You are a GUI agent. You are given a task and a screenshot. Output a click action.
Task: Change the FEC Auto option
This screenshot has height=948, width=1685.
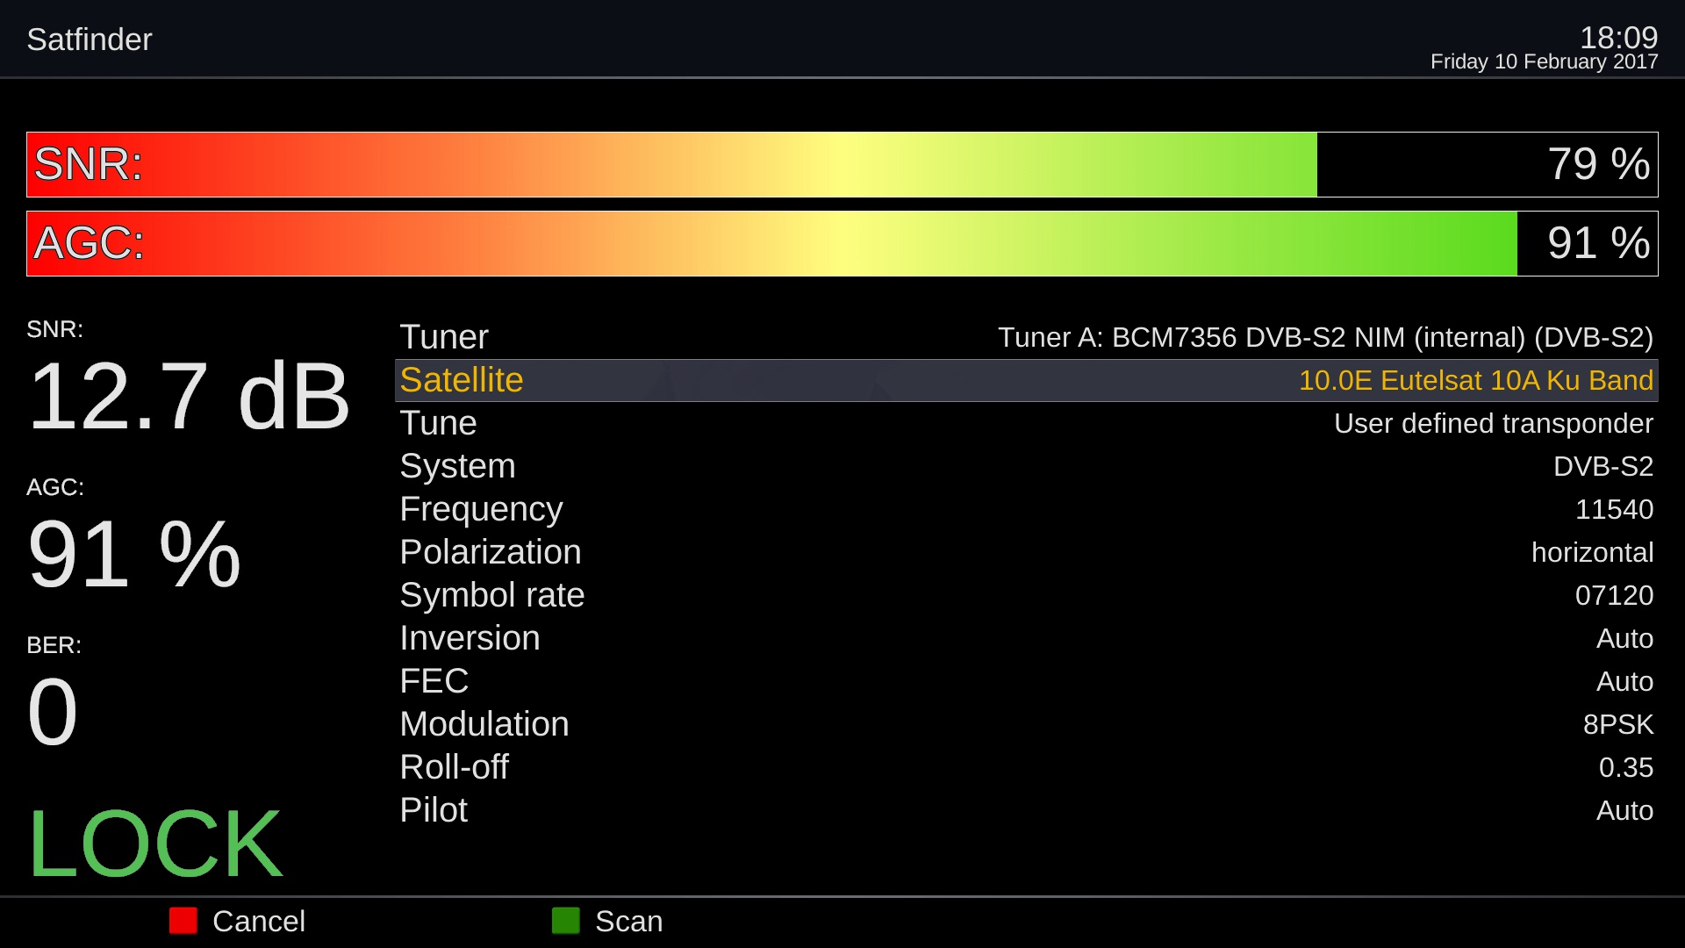click(1624, 681)
